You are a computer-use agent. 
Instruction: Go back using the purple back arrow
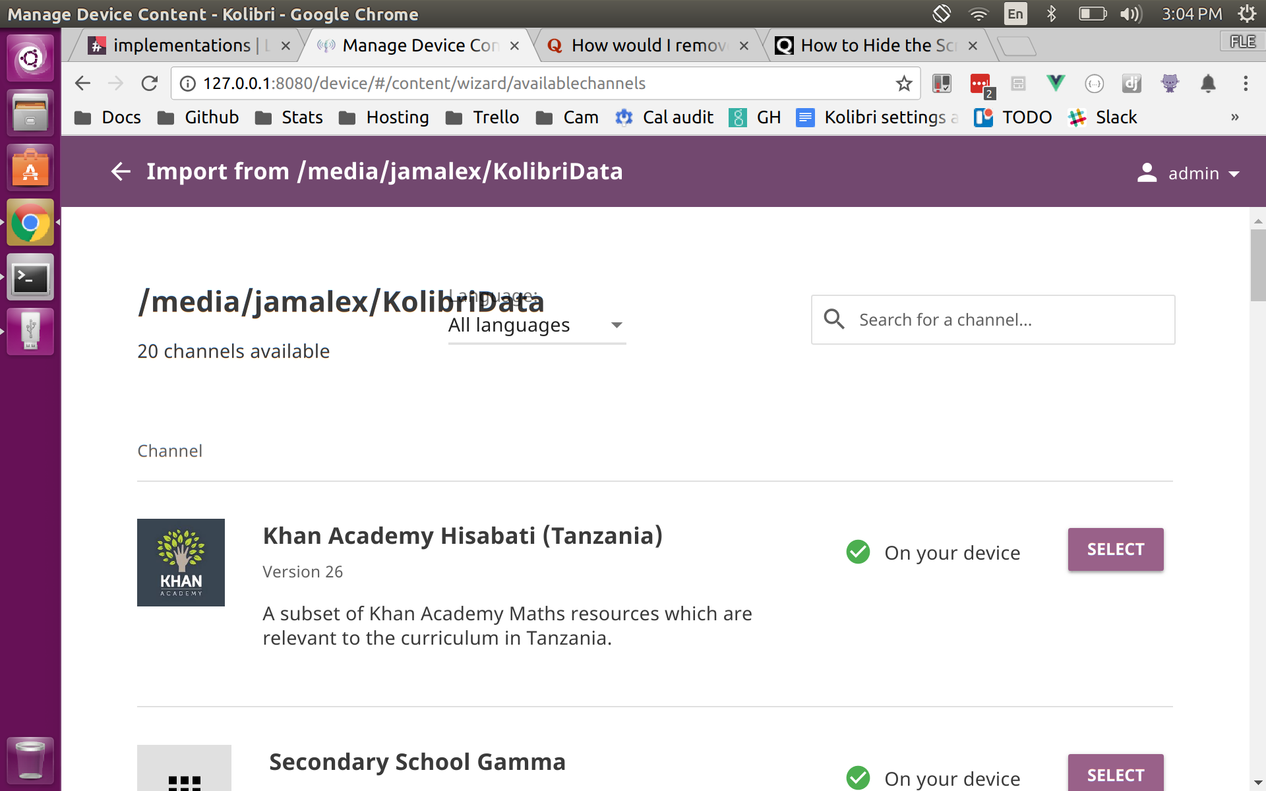(121, 171)
